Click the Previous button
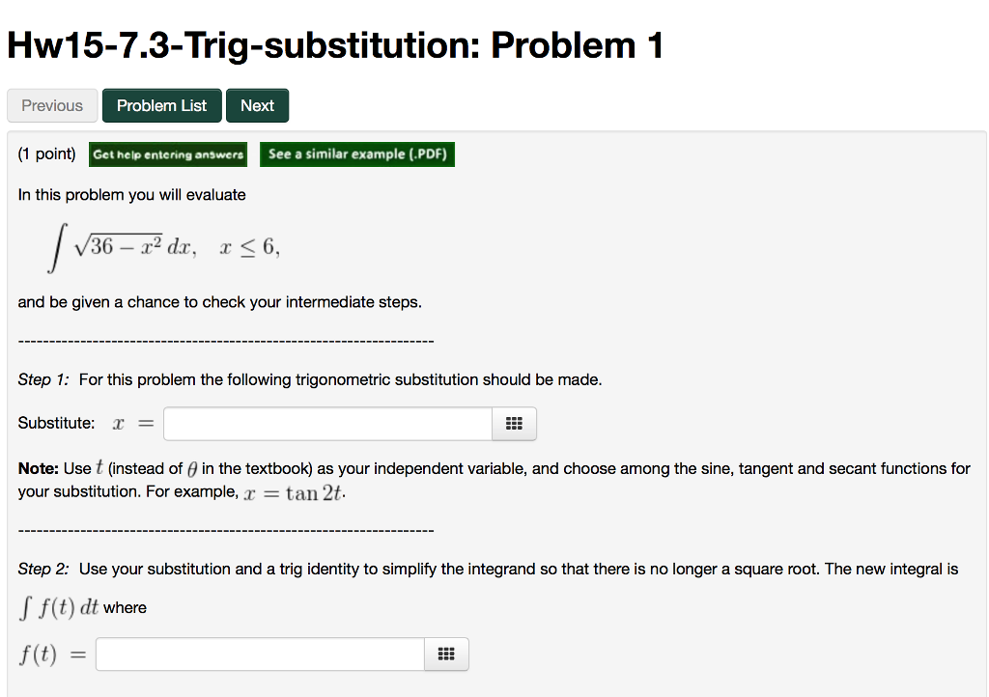989x697 pixels. pos(52,105)
